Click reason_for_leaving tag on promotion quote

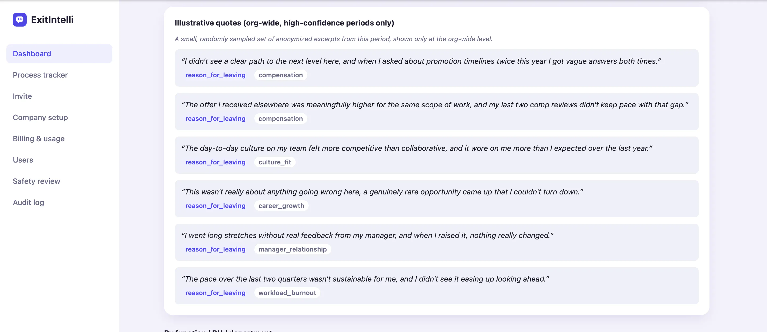click(x=215, y=75)
